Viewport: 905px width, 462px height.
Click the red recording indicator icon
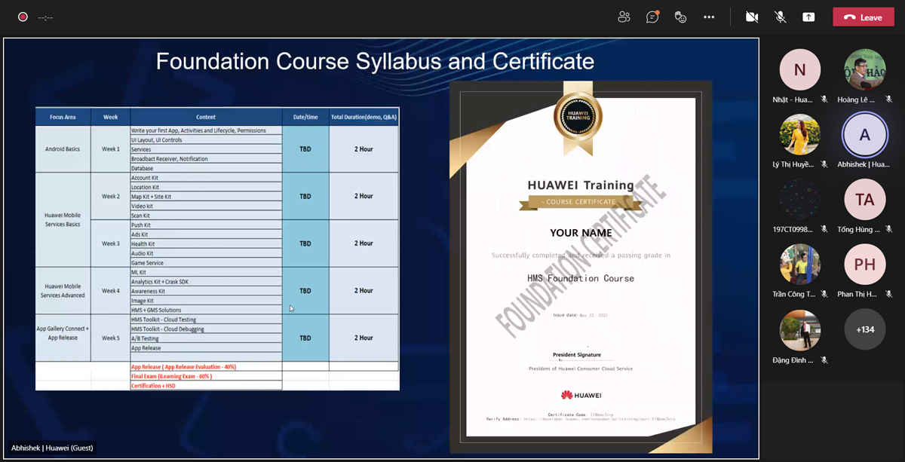tap(23, 17)
